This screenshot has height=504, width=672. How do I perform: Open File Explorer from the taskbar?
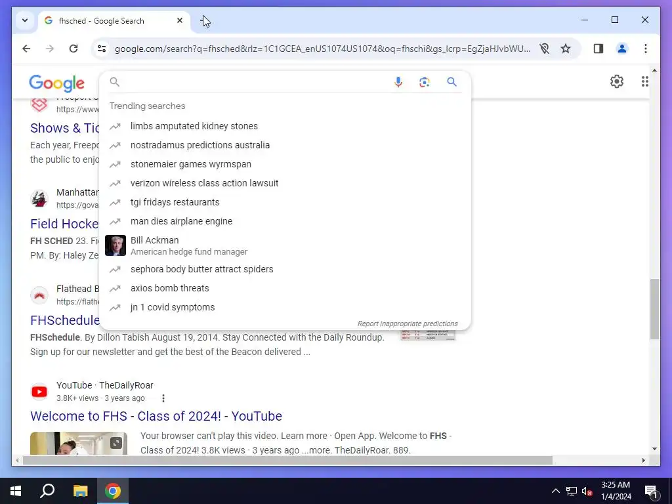coord(80,491)
